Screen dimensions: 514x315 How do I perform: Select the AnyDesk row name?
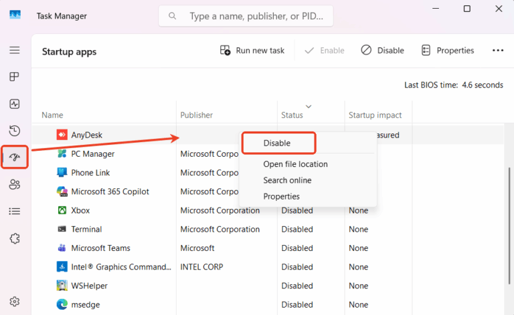click(x=86, y=135)
